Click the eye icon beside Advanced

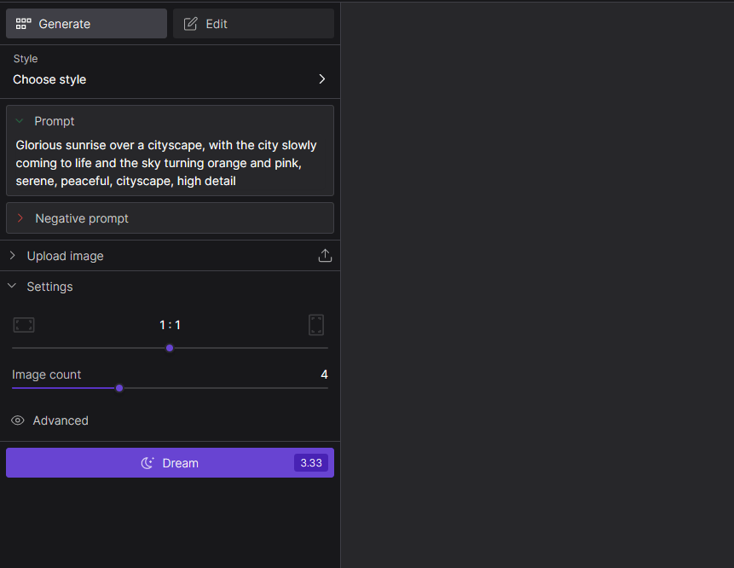pos(18,420)
